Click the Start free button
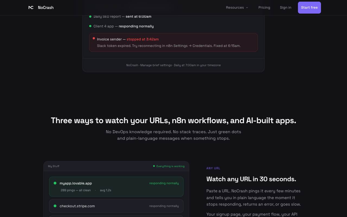 pos(309,8)
